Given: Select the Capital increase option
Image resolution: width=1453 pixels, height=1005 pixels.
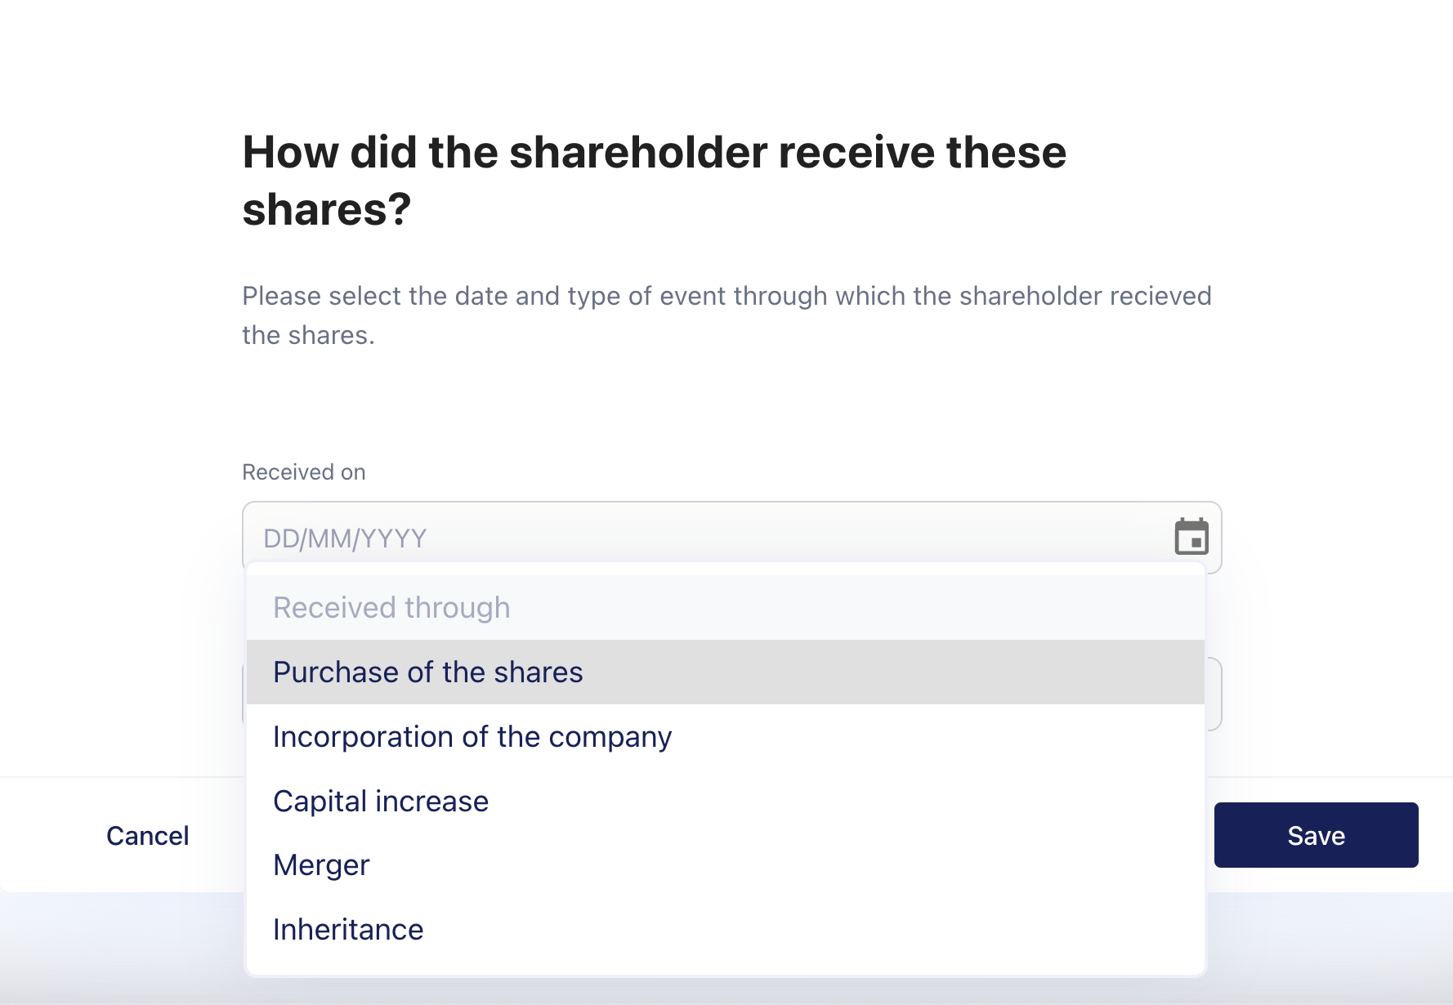Looking at the screenshot, I should (381, 801).
